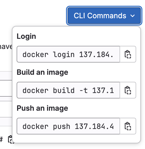The height and width of the screenshot is (149, 145).
Task: Click the word docker in the build field
Action: pyautogui.click(x=35, y=90)
